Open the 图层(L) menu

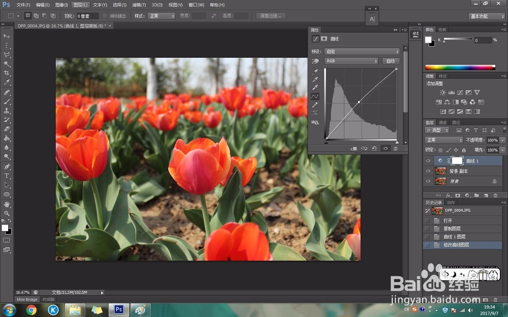(80, 5)
